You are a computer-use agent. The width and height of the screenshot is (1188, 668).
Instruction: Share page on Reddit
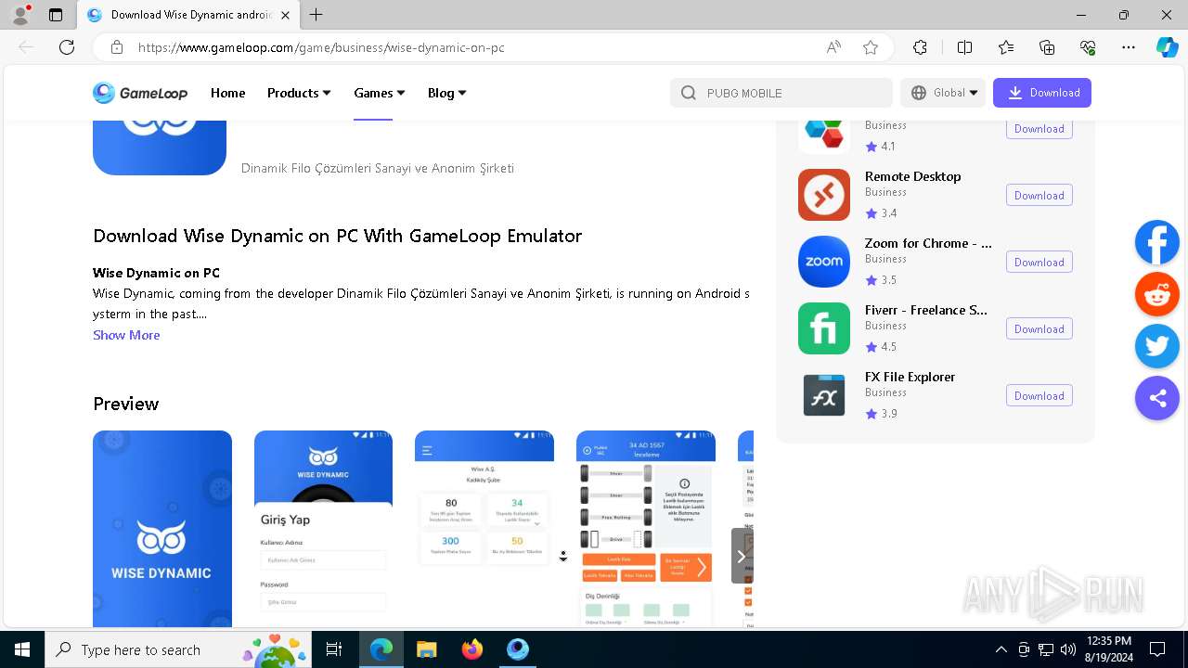click(x=1157, y=295)
